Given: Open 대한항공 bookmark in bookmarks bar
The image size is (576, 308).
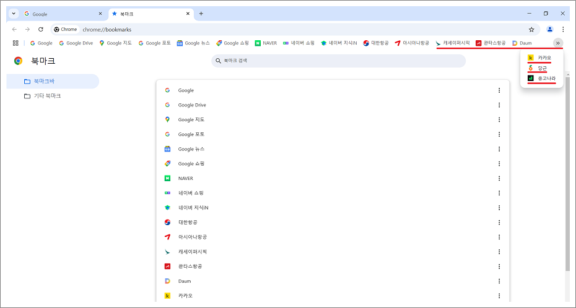Looking at the screenshot, I should (x=376, y=43).
